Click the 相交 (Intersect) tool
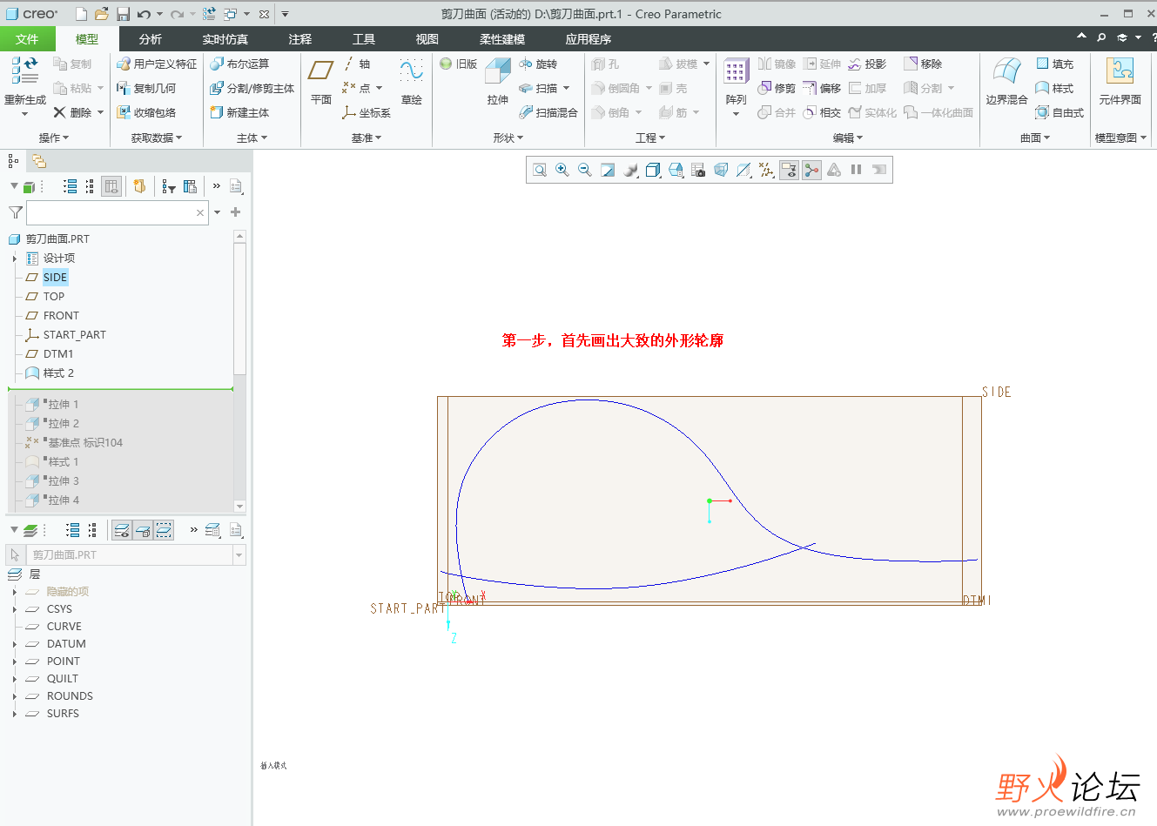1157x826 pixels. point(822,113)
